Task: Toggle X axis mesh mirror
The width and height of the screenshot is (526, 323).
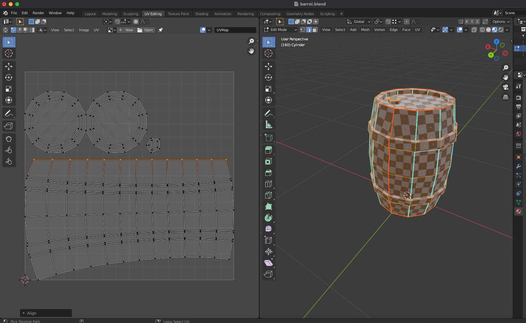Action: [x=466, y=22]
